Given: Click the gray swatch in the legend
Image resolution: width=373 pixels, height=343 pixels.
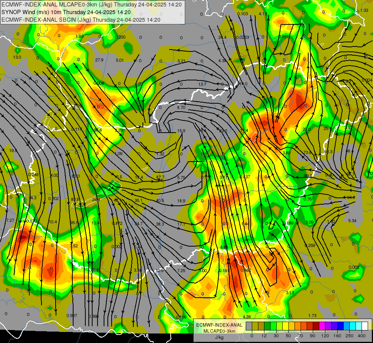Looking at the screenshot, I should [x=249, y=326].
